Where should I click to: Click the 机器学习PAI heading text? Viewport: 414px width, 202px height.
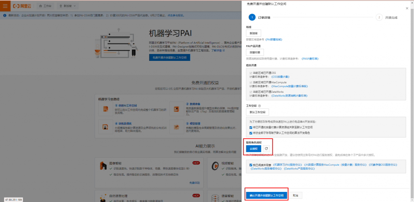pyautogui.click(x=170, y=34)
